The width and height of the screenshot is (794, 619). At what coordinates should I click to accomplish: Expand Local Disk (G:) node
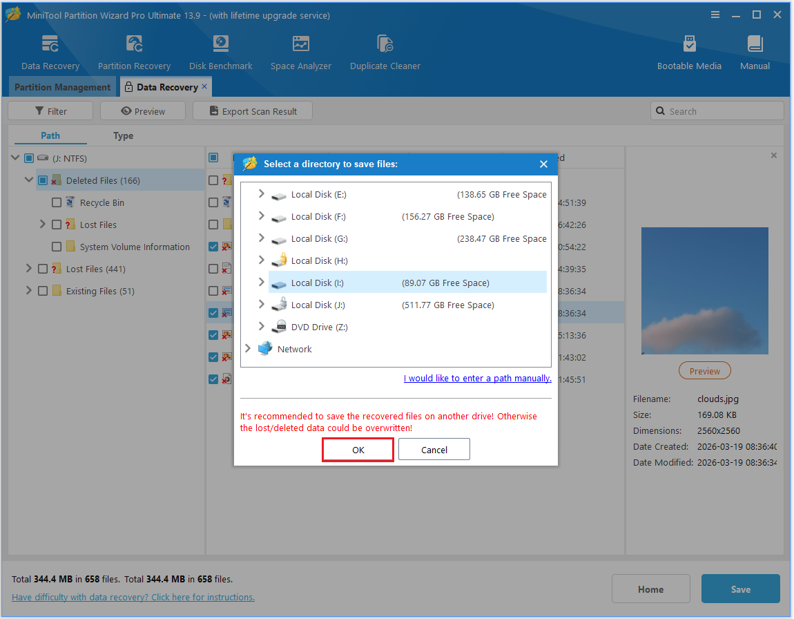261,238
